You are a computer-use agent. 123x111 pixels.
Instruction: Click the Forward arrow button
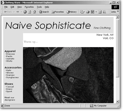point(18,12)
